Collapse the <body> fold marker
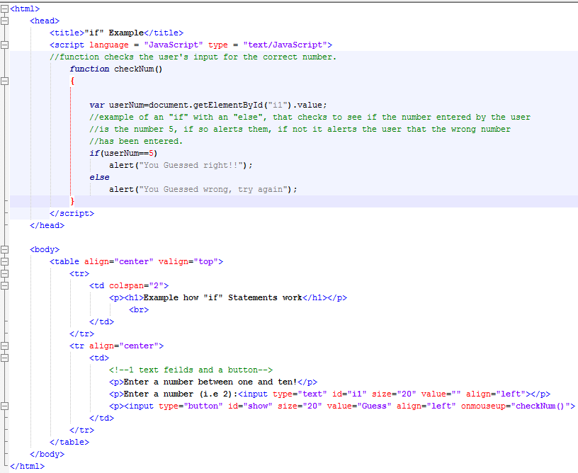 click(4, 250)
